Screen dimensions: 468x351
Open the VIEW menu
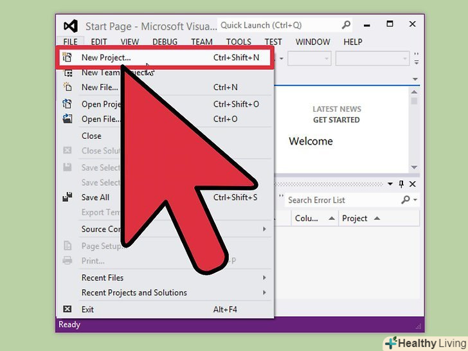click(130, 42)
